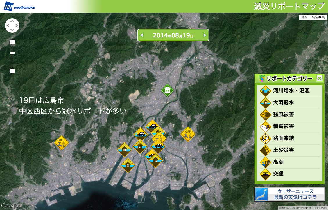
Task: Zoom in with the plus button
Action: [12, 42]
